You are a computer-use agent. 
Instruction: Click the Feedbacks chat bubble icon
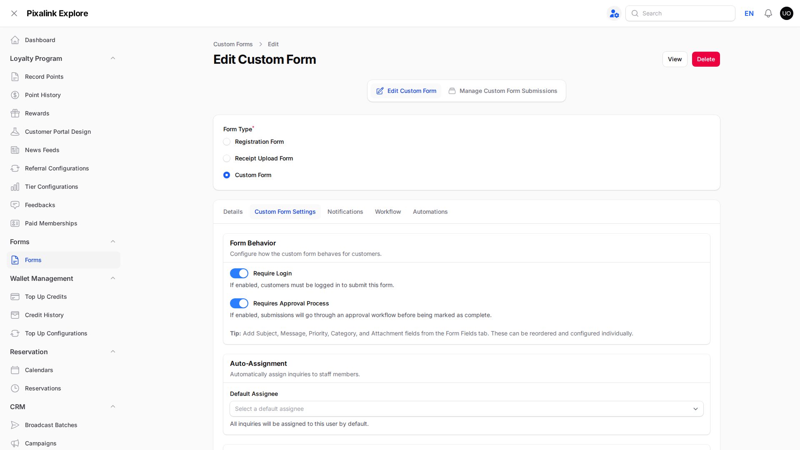[15, 205]
